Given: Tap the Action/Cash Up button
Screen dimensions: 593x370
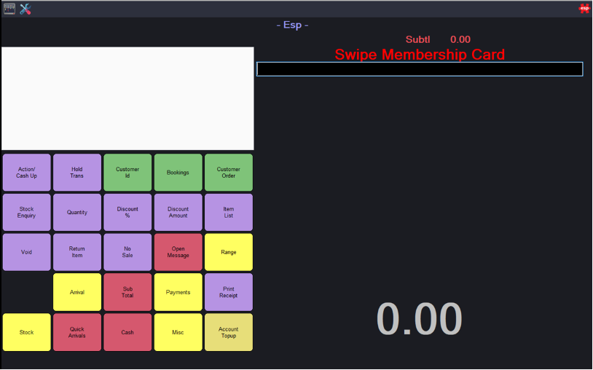Looking at the screenshot, I should click(x=26, y=173).
